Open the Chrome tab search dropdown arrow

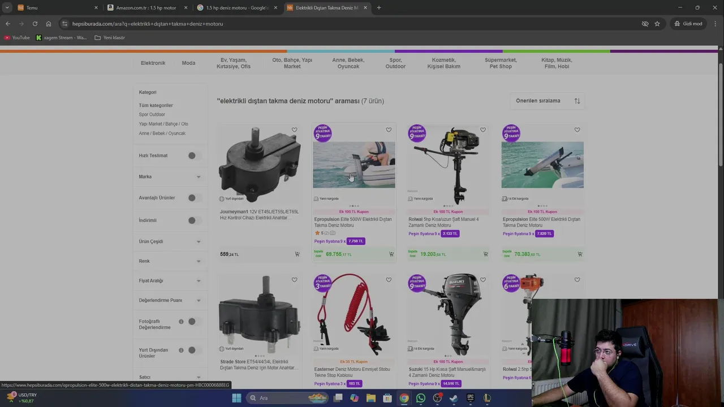coord(7,8)
